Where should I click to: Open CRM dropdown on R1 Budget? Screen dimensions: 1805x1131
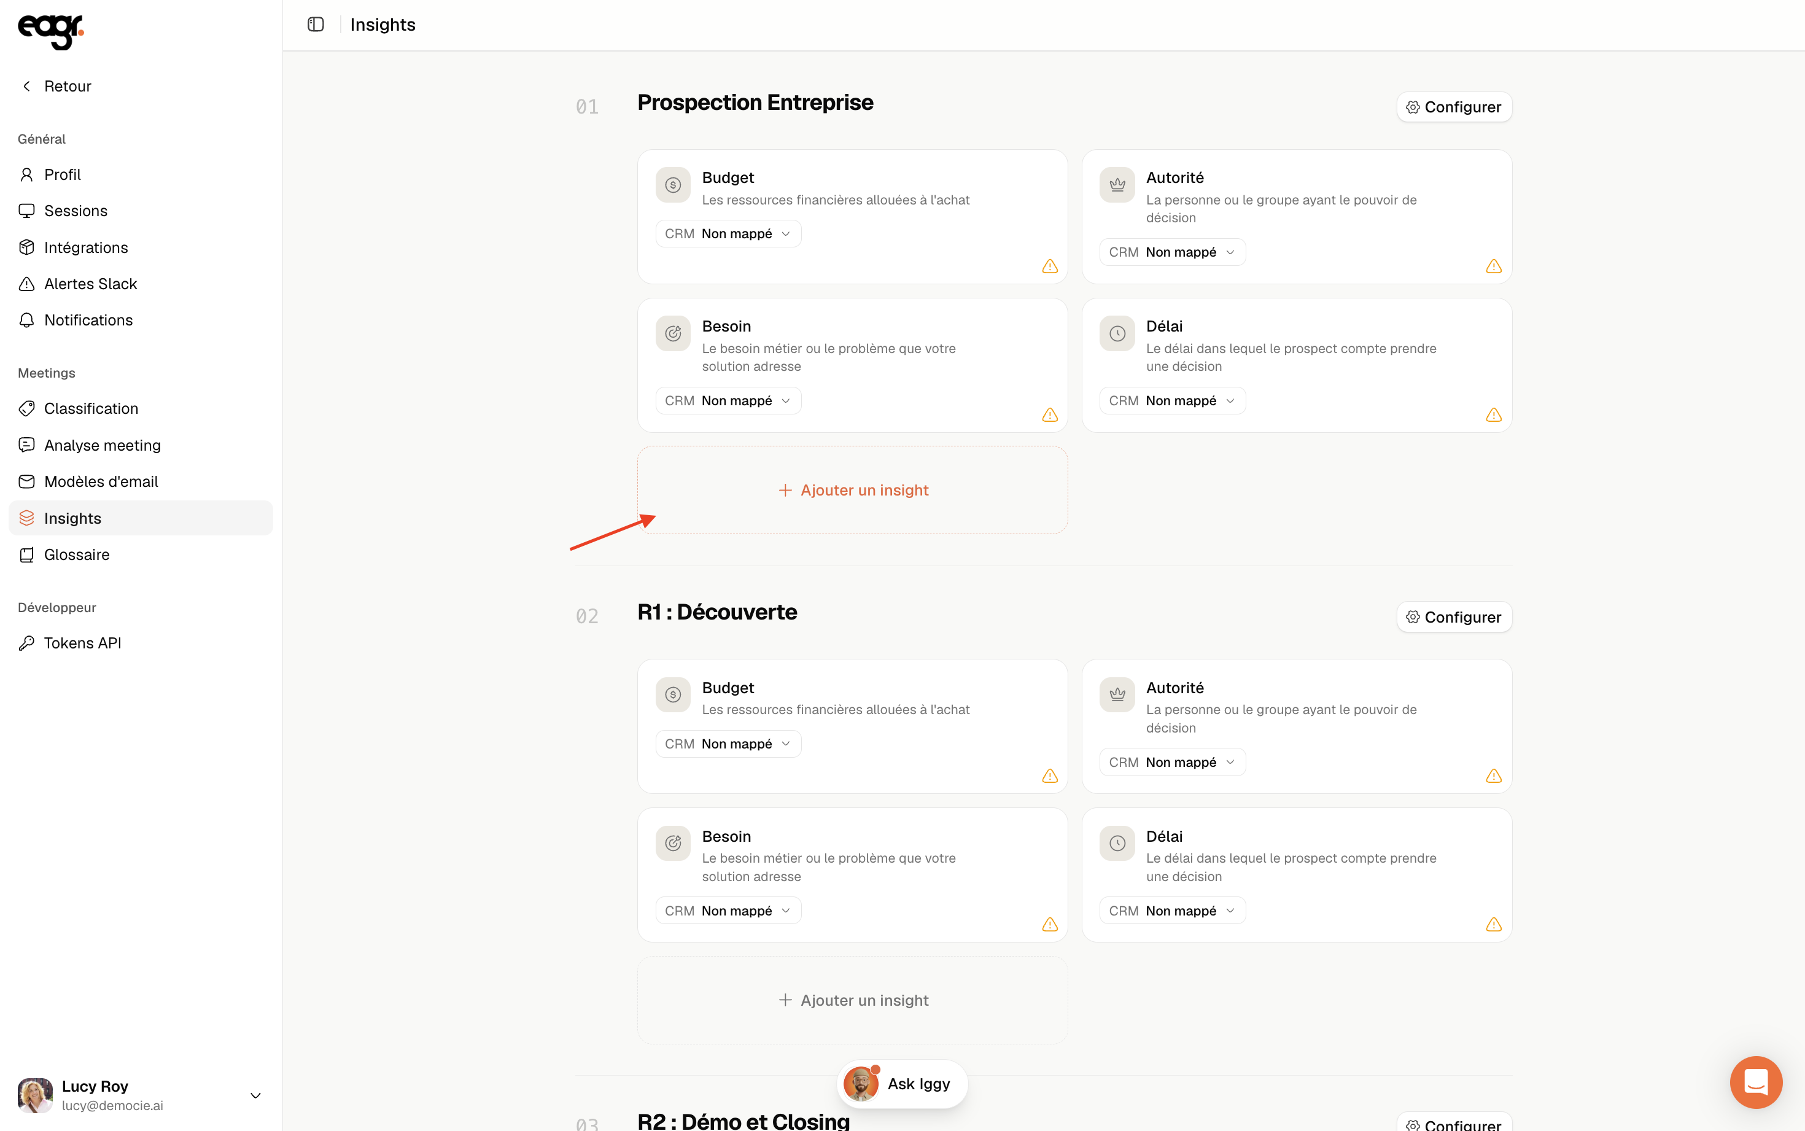pyautogui.click(x=728, y=744)
